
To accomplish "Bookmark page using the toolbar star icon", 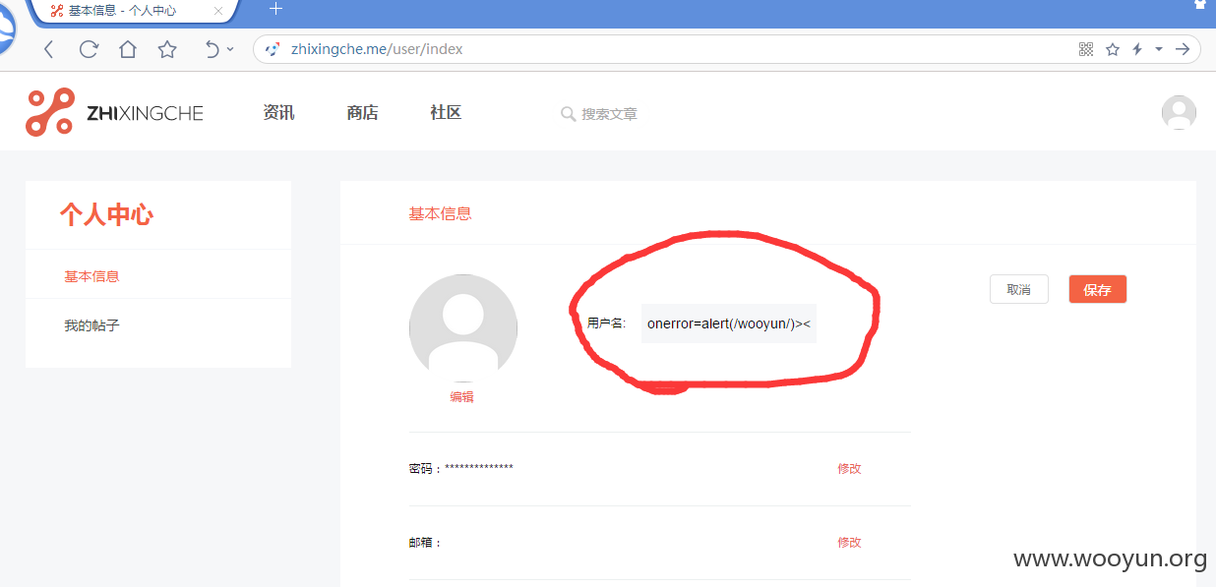I will (167, 49).
